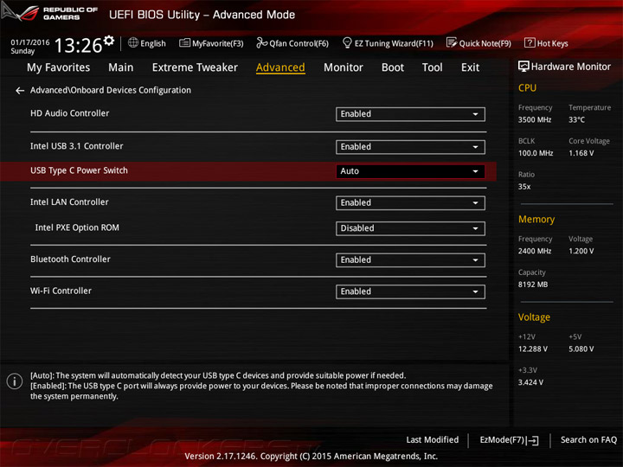Select the USB Type C Power Switch row label
The height and width of the screenshot is (467, 623).
[x=79, y=170]
